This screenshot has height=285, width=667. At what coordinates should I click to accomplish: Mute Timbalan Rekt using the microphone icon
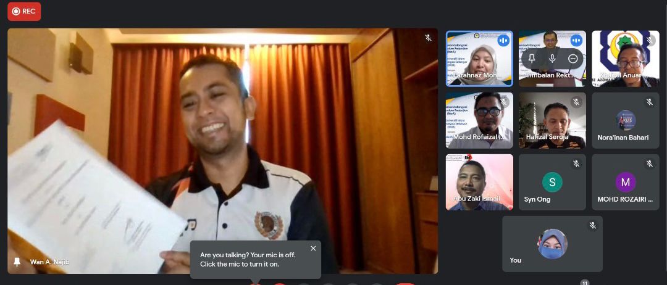(552, 59)
